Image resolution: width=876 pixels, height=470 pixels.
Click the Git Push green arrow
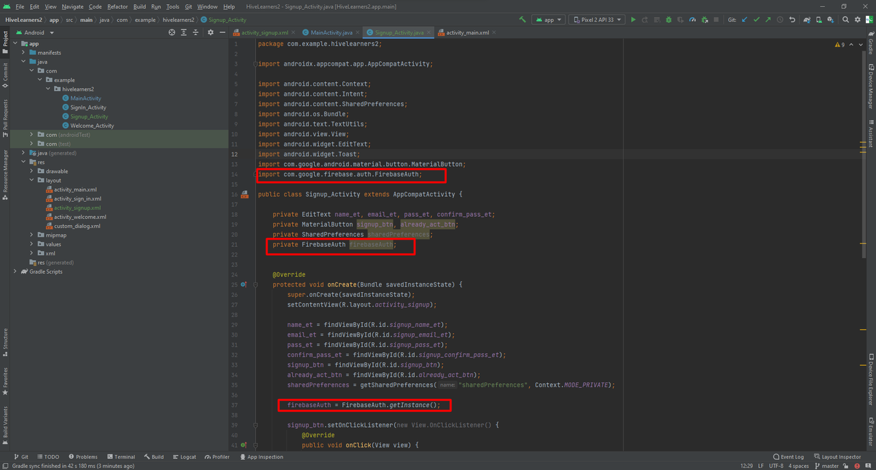click(x=768, y=20)
